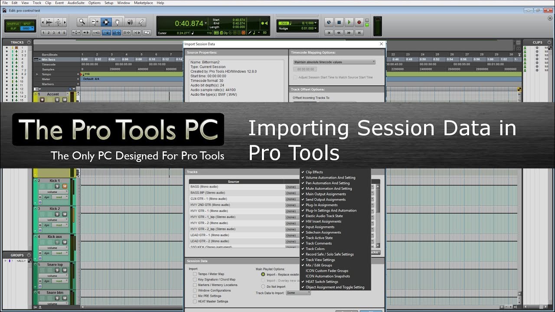This screenshot has width=555, height=312.
Task: Solo the Snare top track
Action: [57, 270]
